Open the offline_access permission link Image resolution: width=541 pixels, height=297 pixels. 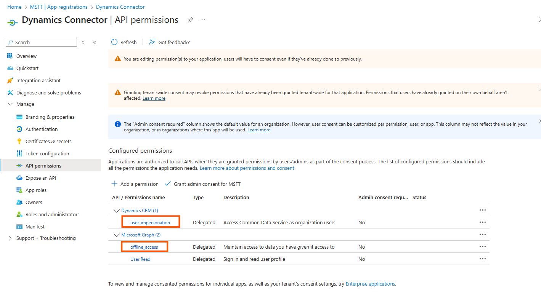tap(144, 247)
